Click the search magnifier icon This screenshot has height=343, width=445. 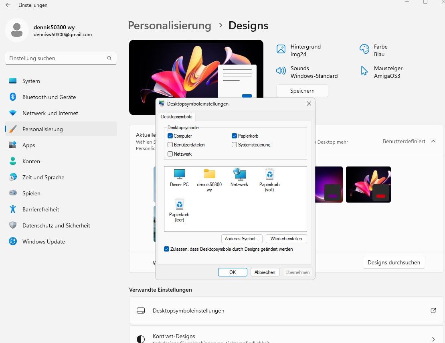click(109, 58)
